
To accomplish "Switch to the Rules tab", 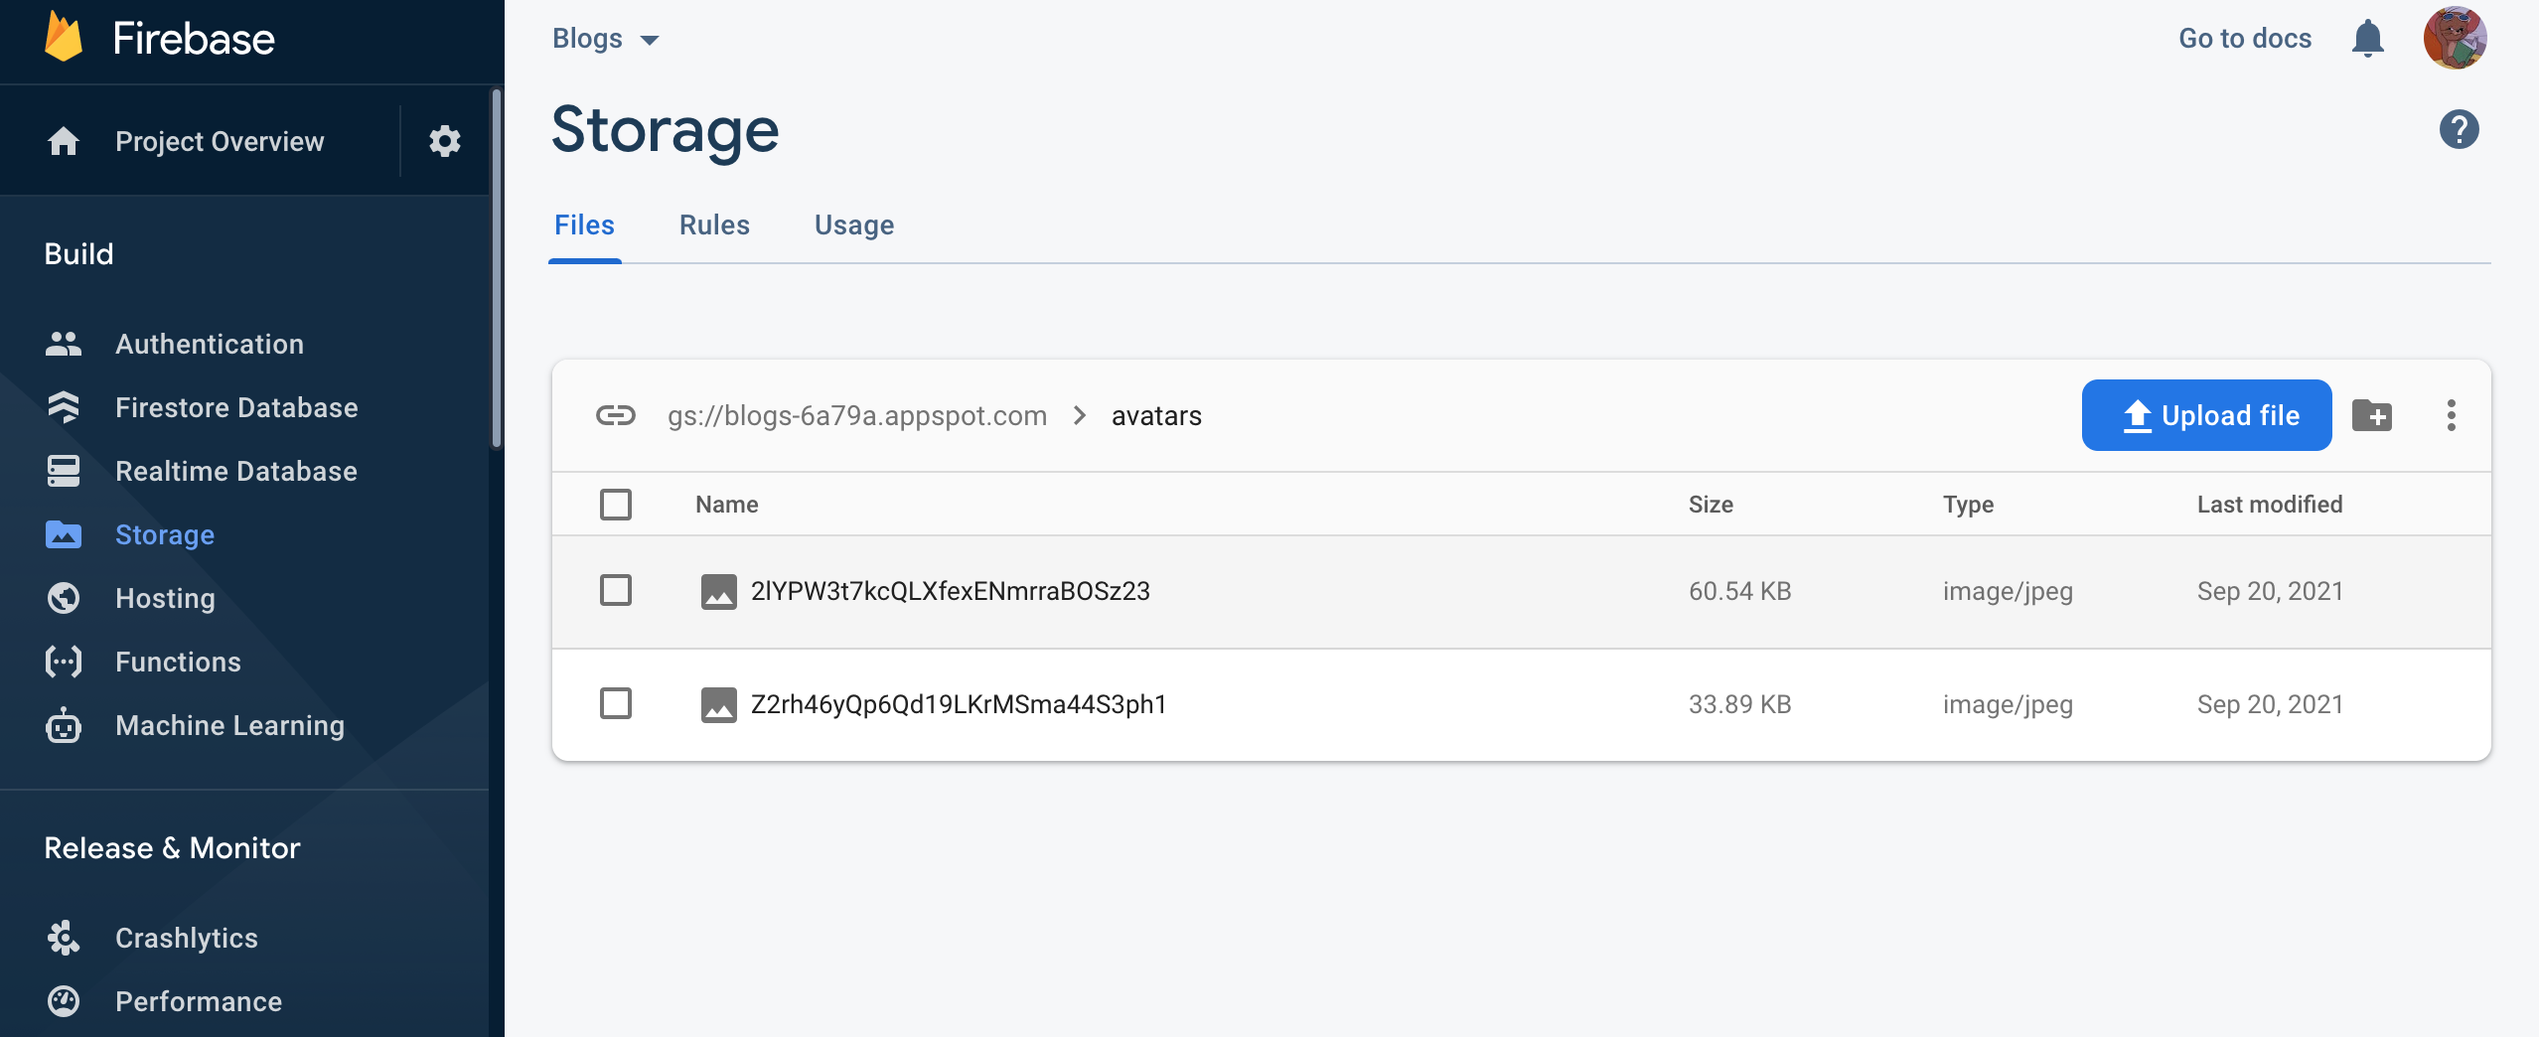I will 714,225.
